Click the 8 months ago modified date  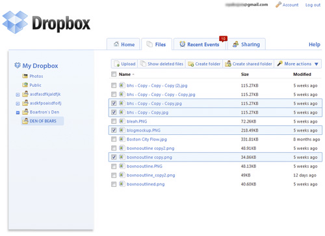coord(307,139)
